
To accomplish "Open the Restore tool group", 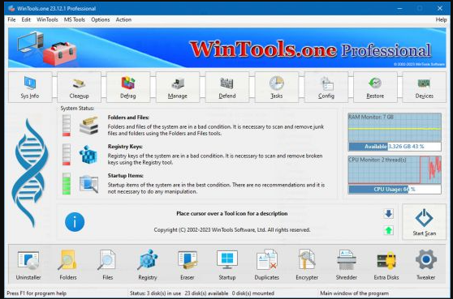I will click(x=375, y=87).
